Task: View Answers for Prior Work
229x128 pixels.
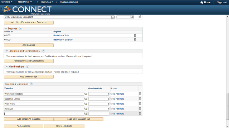Action: [x=117, y=104]
